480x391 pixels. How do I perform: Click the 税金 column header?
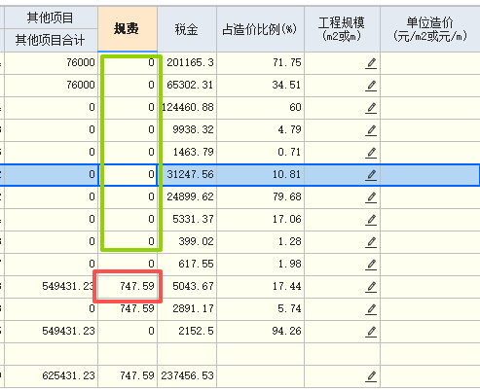(187, 29)
